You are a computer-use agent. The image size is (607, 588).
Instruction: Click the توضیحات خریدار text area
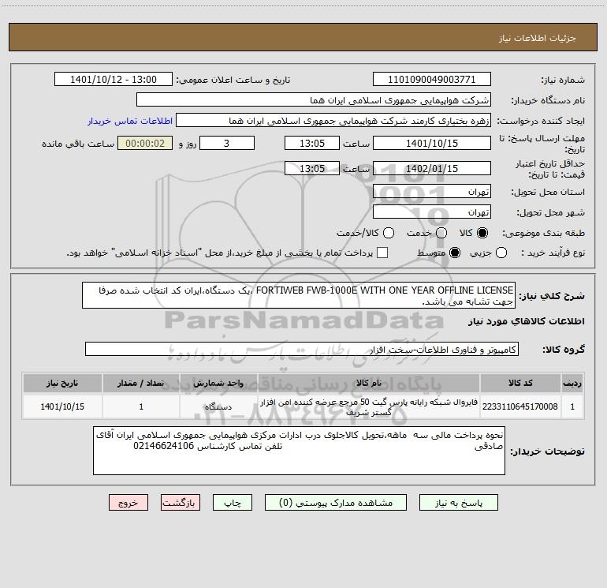point(299,451)
